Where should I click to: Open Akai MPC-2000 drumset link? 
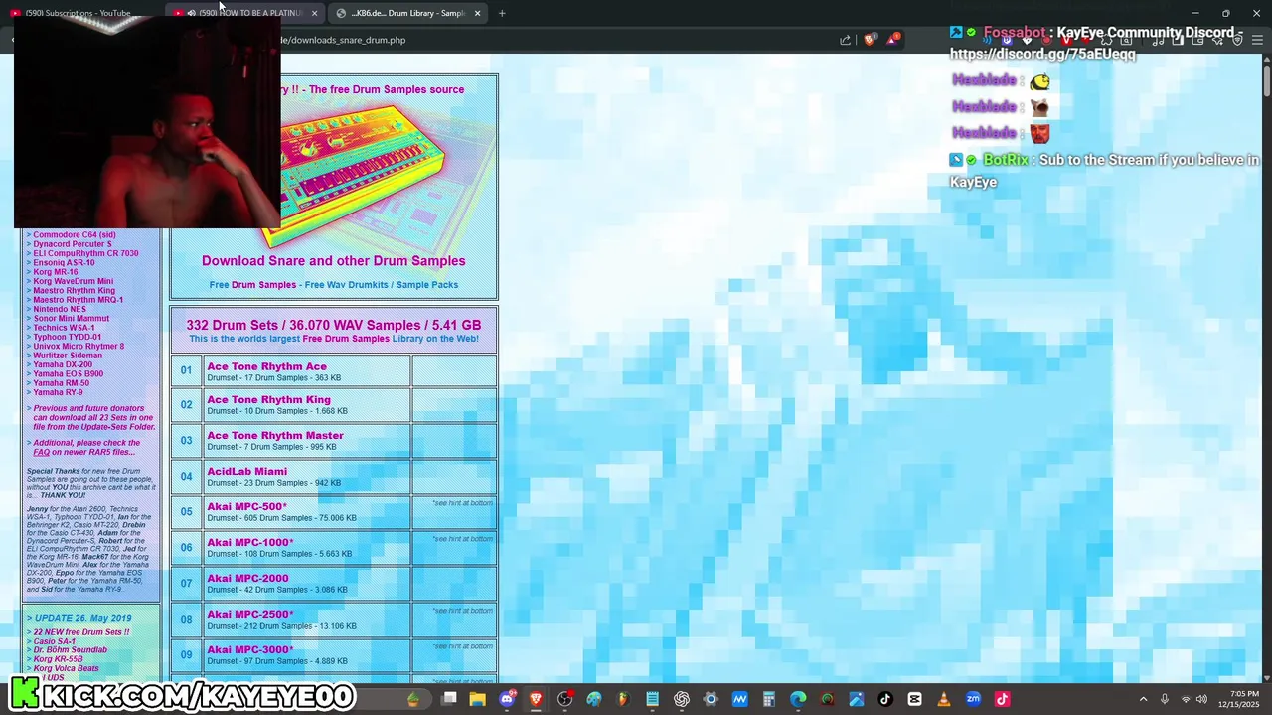coord(247,578)
